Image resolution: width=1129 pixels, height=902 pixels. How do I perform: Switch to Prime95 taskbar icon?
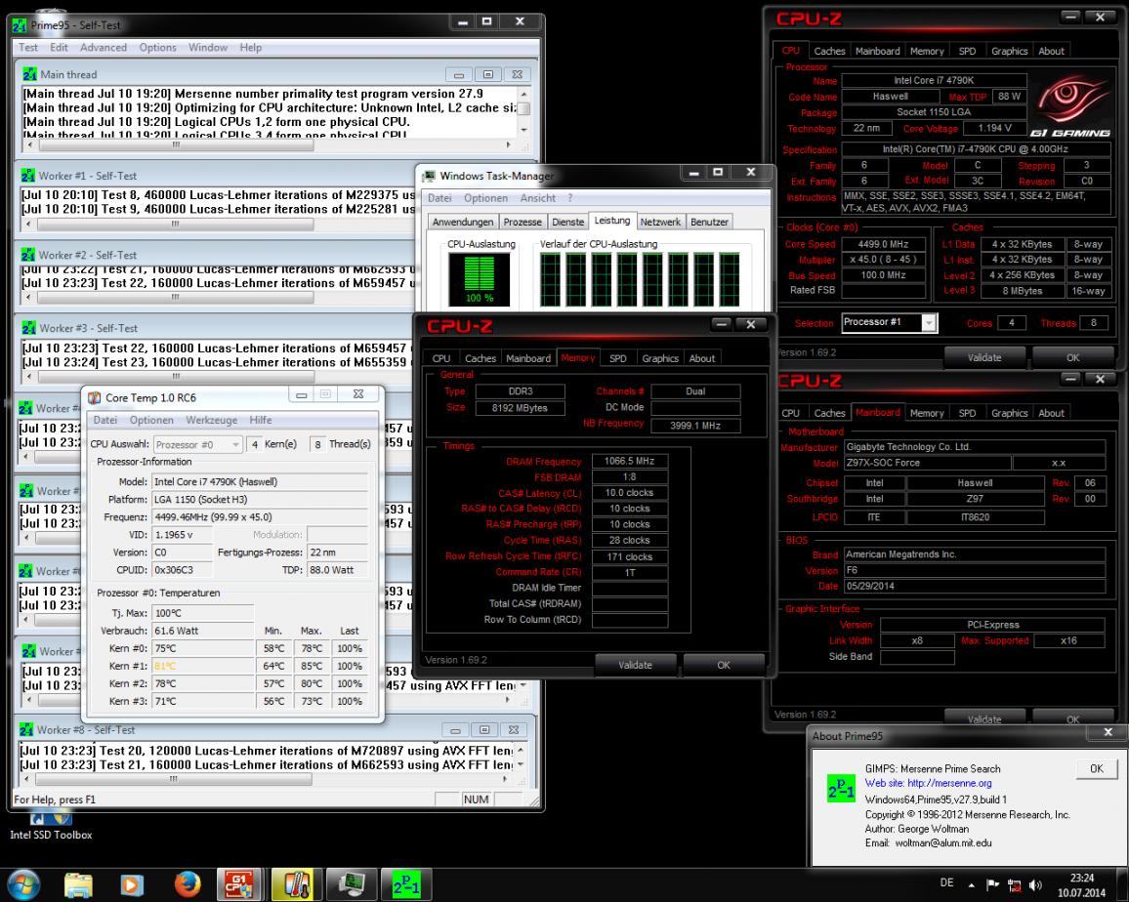tap(406, 884)
